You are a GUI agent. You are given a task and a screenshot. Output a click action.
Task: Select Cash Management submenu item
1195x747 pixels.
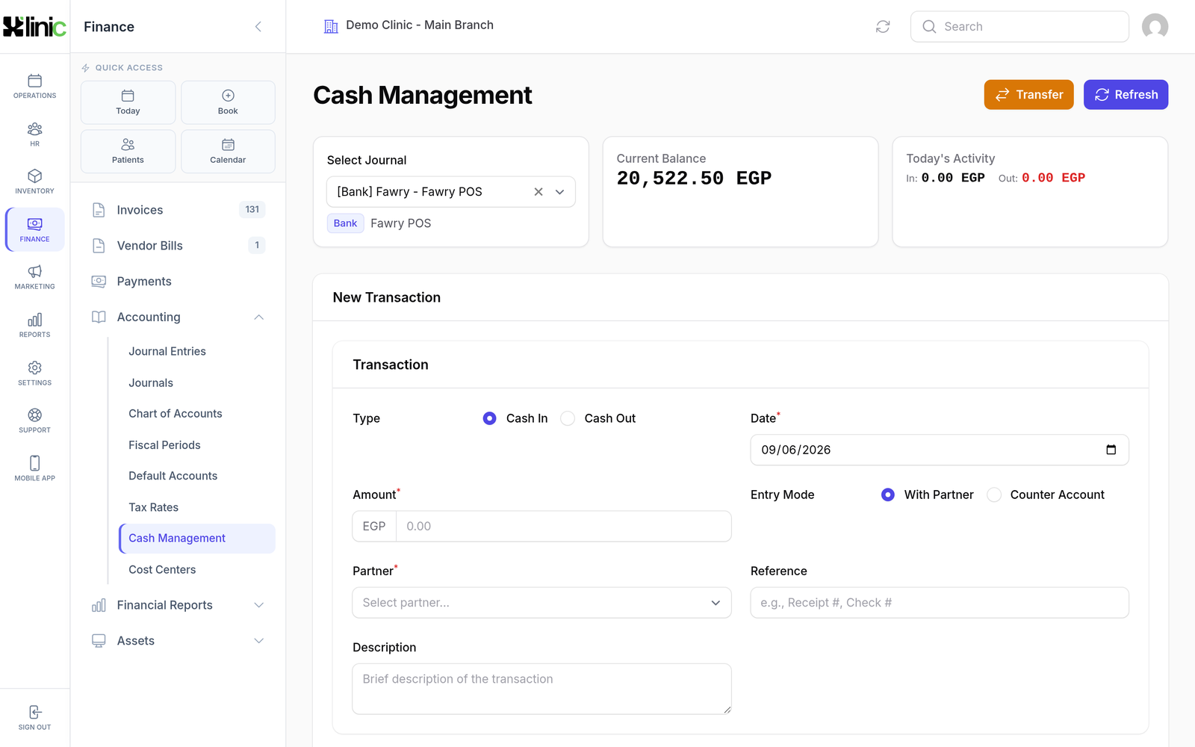(197, 539)
